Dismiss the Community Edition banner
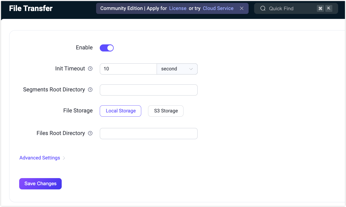 pyautogui.click(x=242, y=8)
